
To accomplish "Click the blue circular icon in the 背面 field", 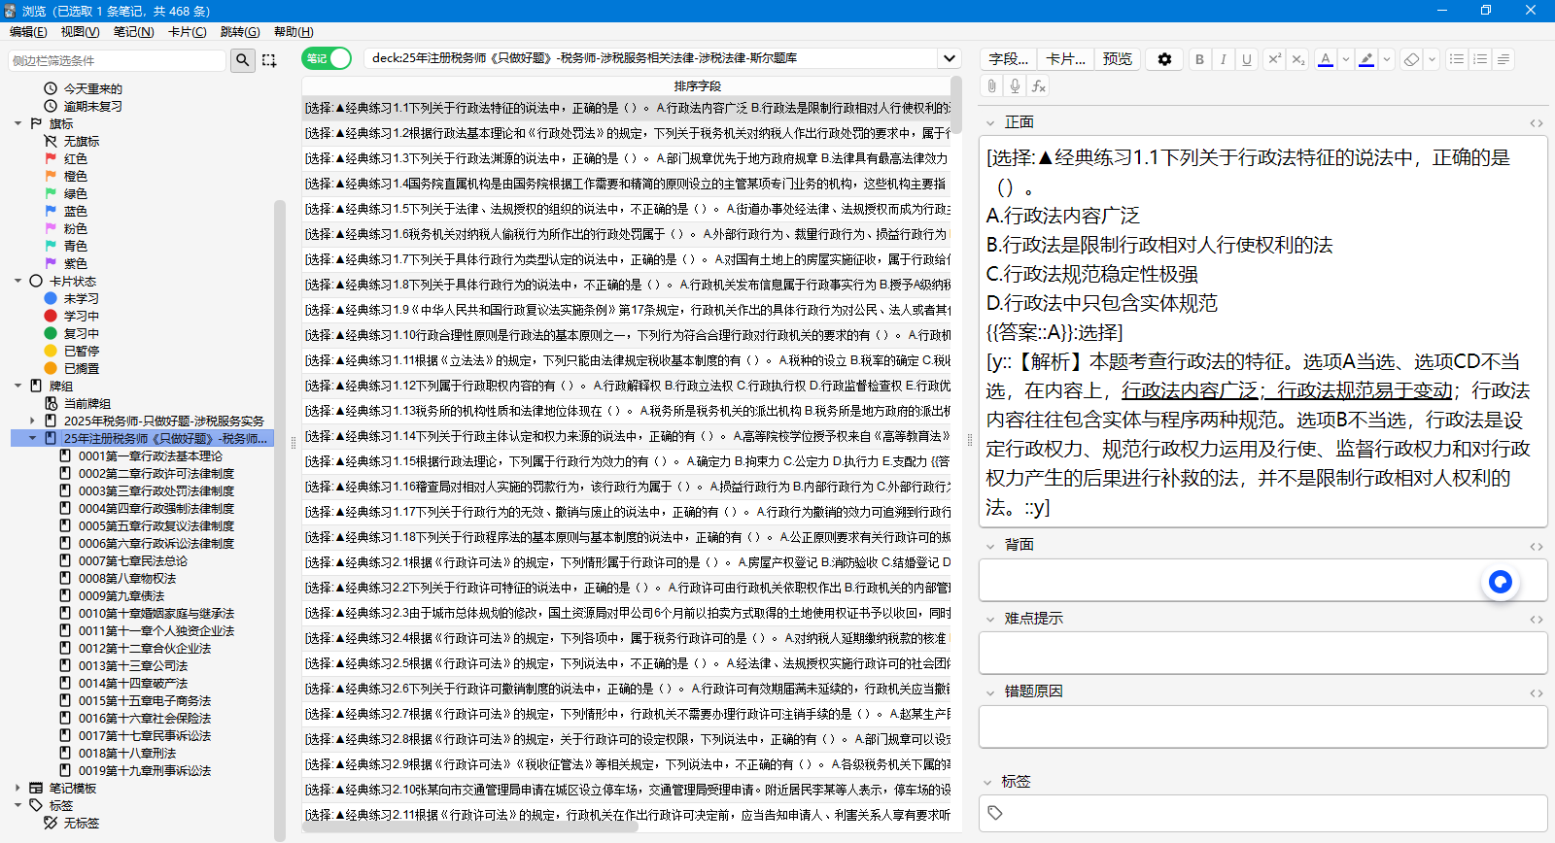I will point(1501,582).
